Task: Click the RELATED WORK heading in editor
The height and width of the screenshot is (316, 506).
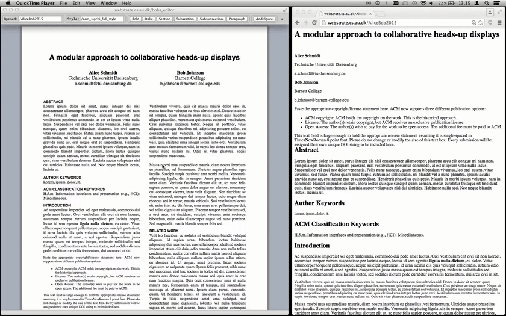Action: click(164, 231)
